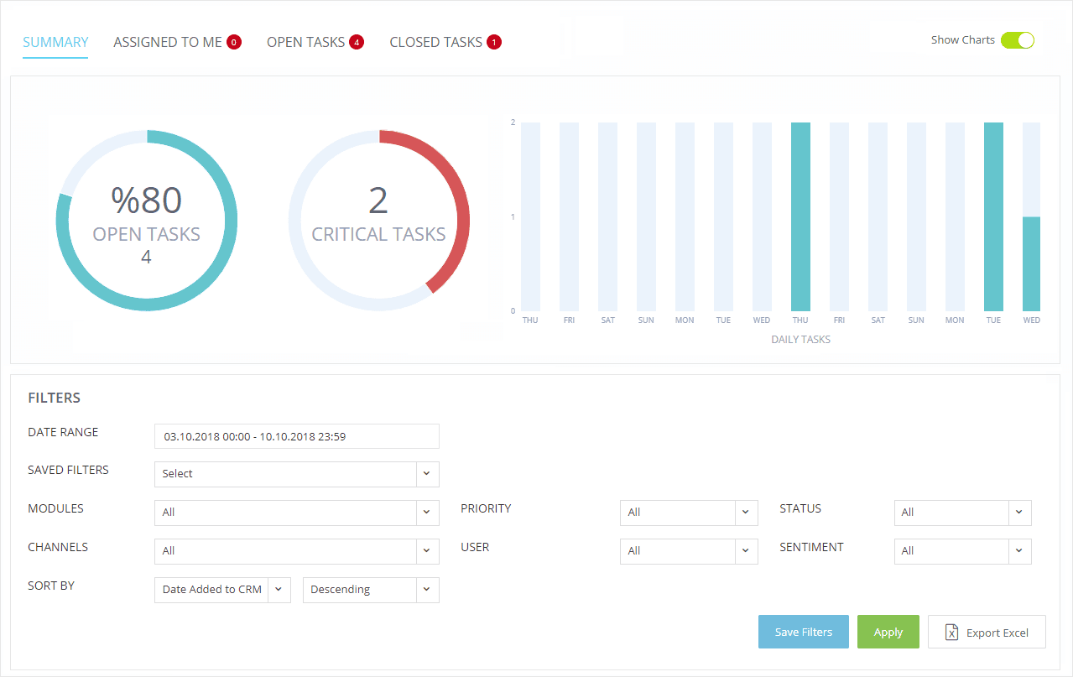
Task: Open the Date Added to CRM sort dropdown
Action: (x=222, y=590)
